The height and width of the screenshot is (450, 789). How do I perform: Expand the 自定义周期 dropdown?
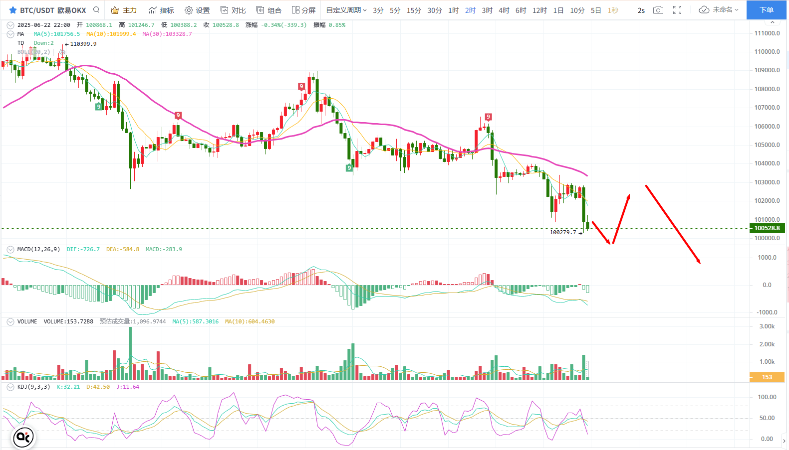pos(346,10)
